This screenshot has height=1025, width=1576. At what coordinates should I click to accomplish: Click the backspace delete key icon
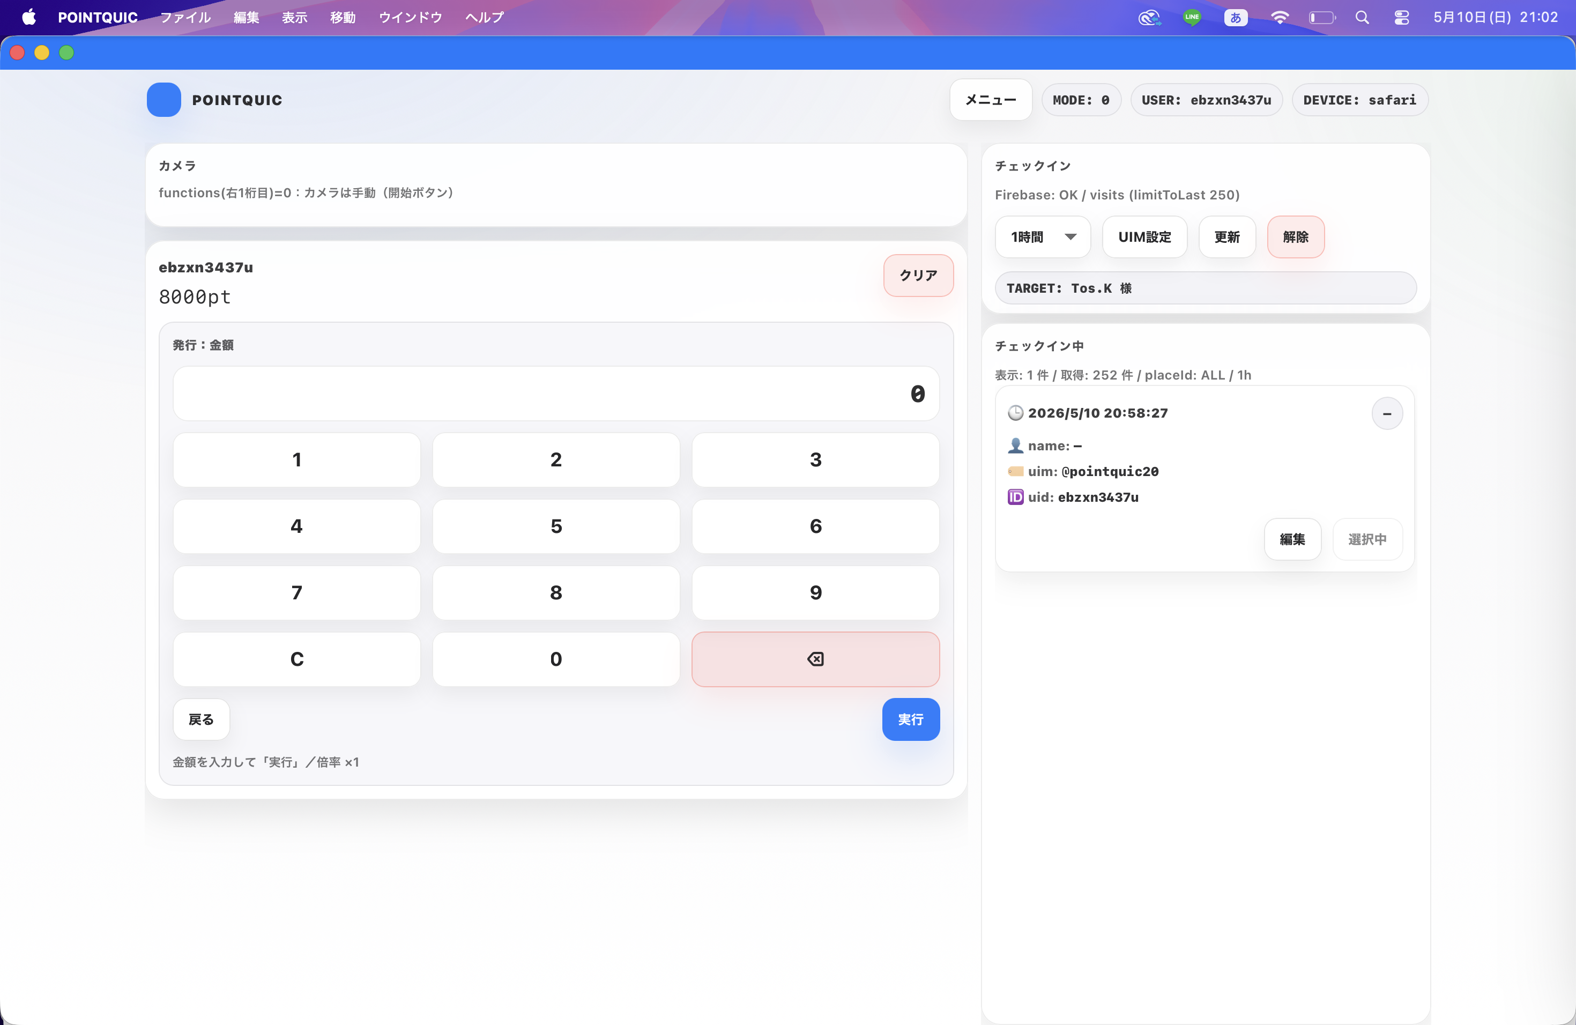(815, 659)
